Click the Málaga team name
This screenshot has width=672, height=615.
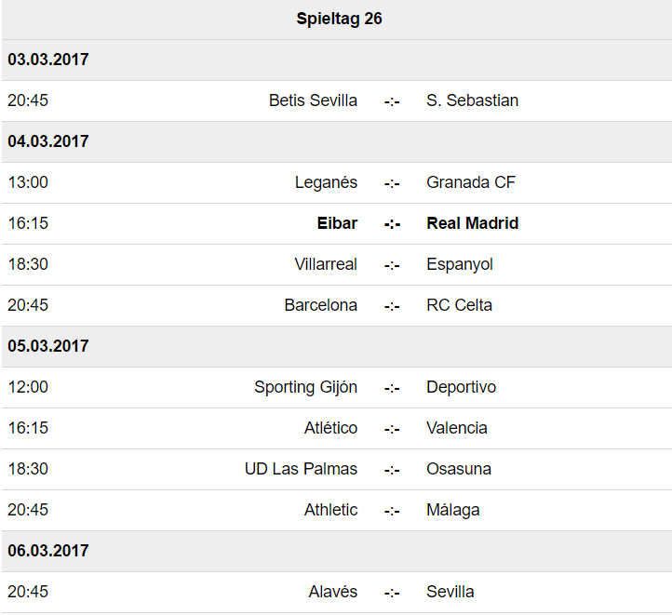point(453,510)
